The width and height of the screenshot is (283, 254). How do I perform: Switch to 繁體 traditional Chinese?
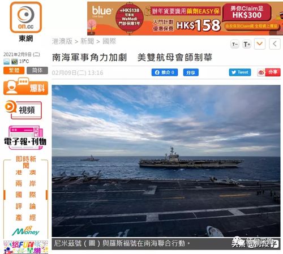(x=14, y=70)
